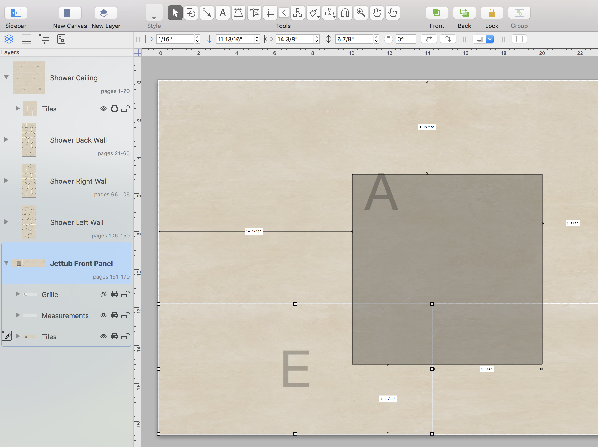Open the outline sidebar tab
Viewport: 598px width, 447px height.
point(44,39)
